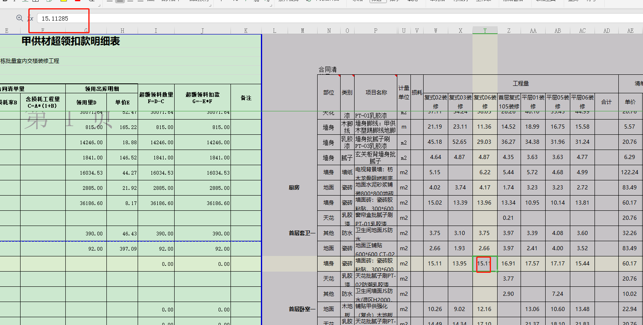Select the cell with value 7.24

pyautogui.click(x=558, y=294)
